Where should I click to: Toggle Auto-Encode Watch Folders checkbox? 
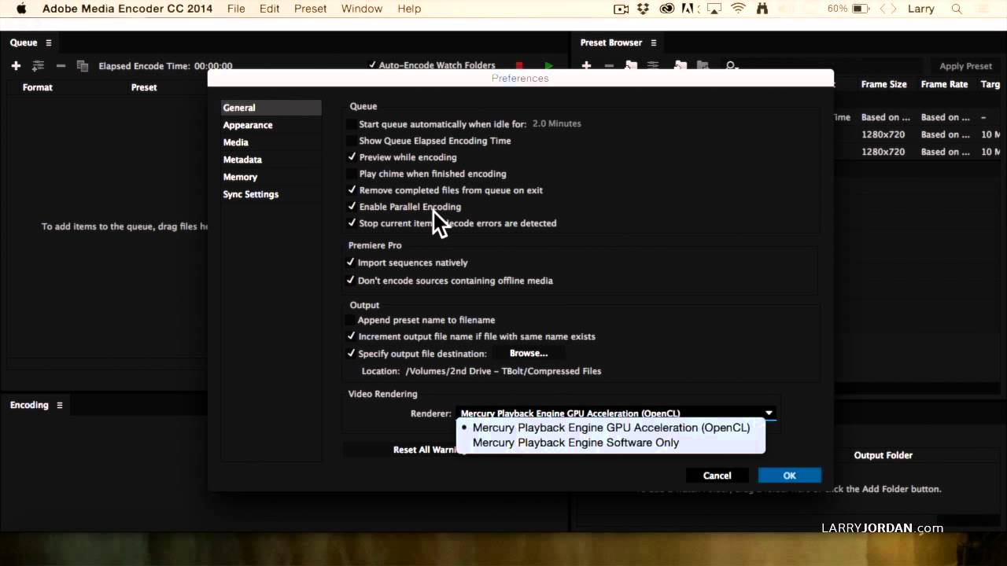pos(372,66)
